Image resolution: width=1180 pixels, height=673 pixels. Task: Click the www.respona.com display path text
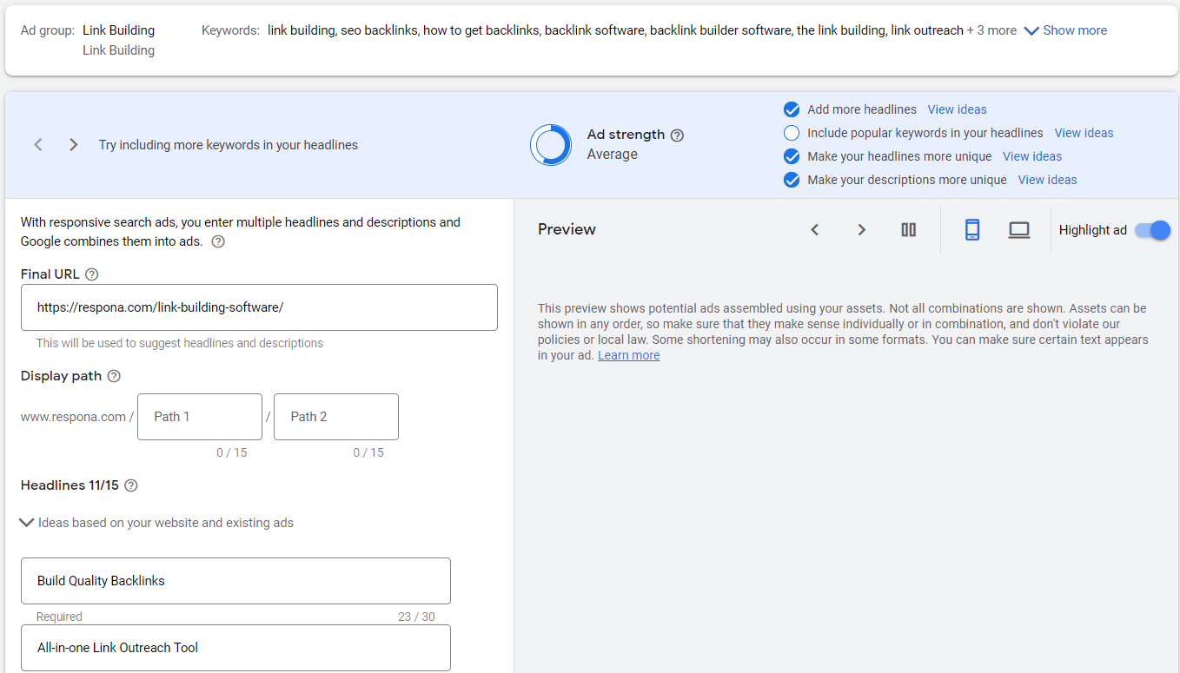pyautogui.click(x=73, y=417)
